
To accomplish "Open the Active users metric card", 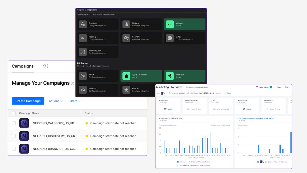I will (168, 106).
